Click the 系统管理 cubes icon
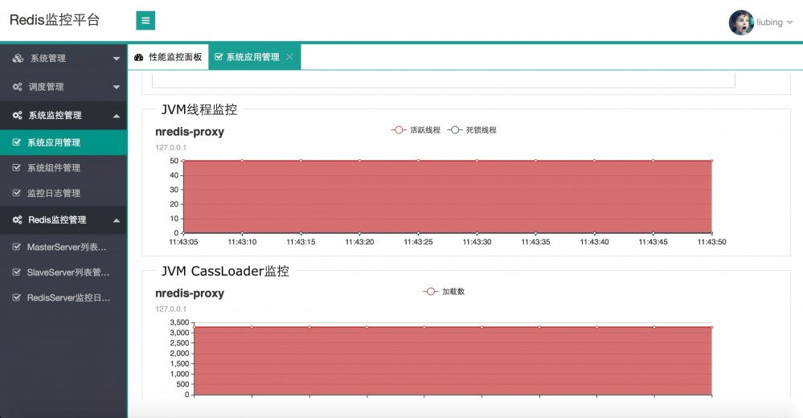This screenshot has height=418, width=803. pyautogui.click(x=18, y=59)
